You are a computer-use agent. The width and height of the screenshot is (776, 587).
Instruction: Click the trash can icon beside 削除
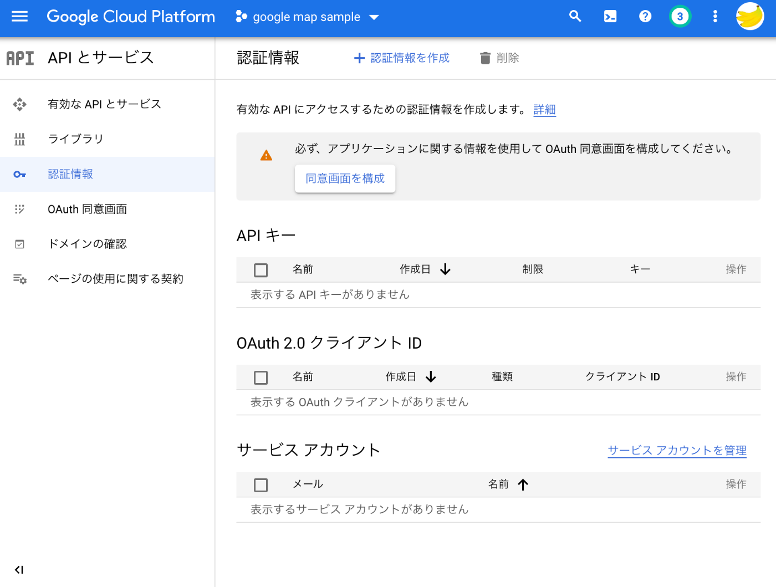pos(485,58)
